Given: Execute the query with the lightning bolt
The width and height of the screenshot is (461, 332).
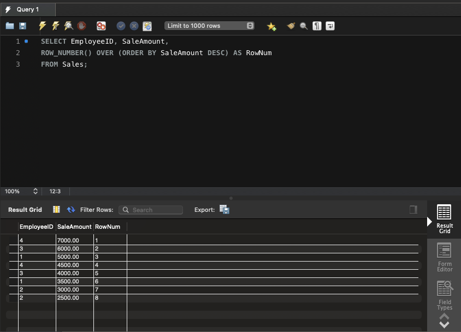Looking at the screenshot, I should click(42, 26).
